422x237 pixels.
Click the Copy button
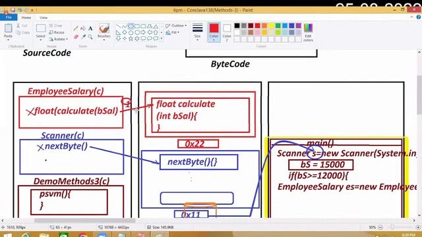tap(23, 32)
